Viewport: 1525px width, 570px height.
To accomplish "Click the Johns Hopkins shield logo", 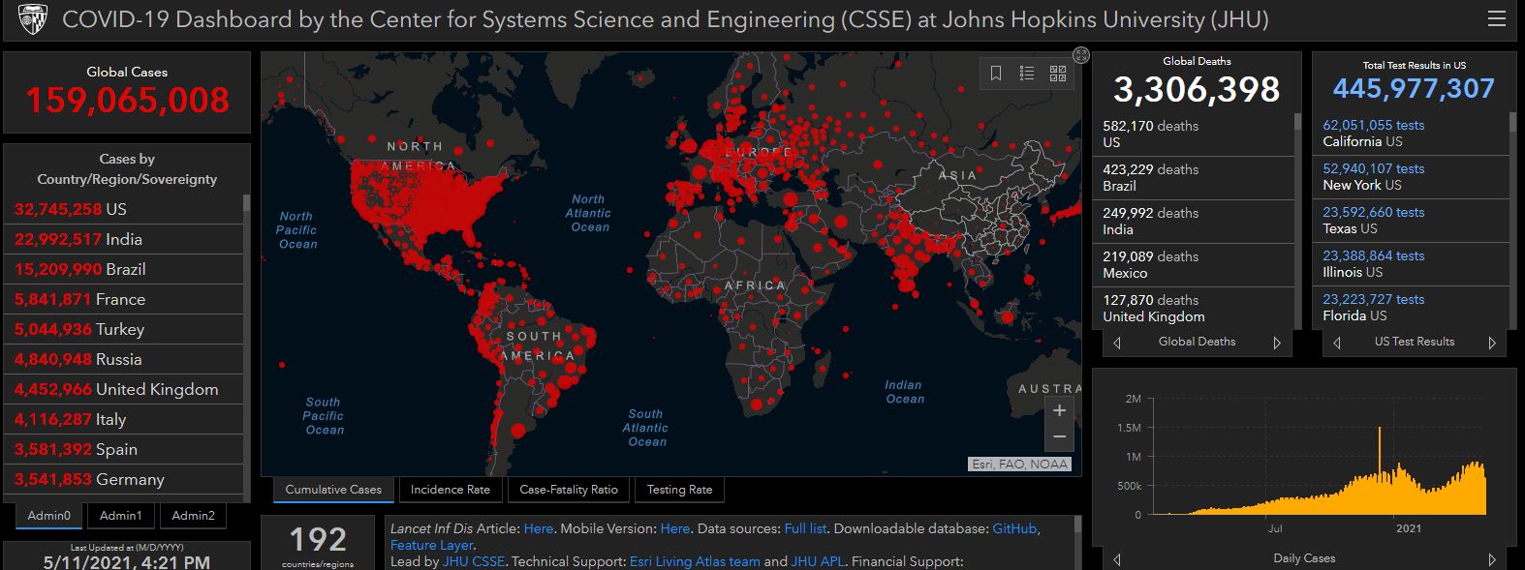I will pos(32,19).
